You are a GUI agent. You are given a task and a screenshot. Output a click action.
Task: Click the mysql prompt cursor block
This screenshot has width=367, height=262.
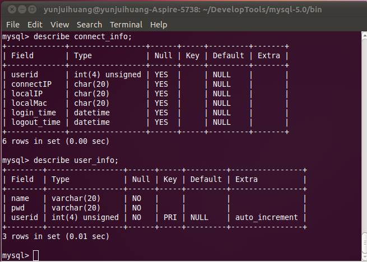(36, 255)
